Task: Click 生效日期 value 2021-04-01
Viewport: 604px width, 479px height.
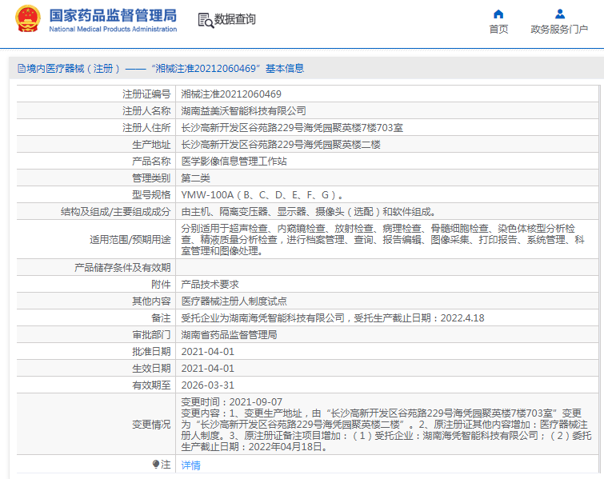Action: [x=208, y=369]
